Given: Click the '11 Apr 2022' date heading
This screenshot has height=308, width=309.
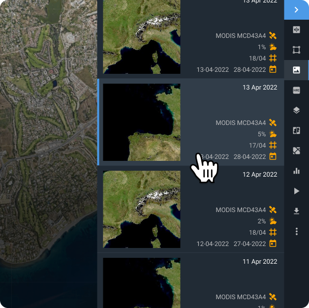Looking at the screenshot, I should click(260, 261).
